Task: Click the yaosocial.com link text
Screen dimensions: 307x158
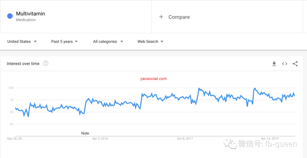Action: [x=153, y=79]
